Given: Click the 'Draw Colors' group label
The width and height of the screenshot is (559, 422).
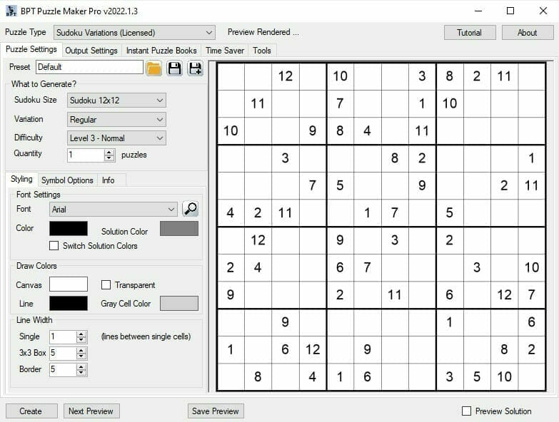Looking at the screenshot, I should pyautogui.click(x=36, y=266).
